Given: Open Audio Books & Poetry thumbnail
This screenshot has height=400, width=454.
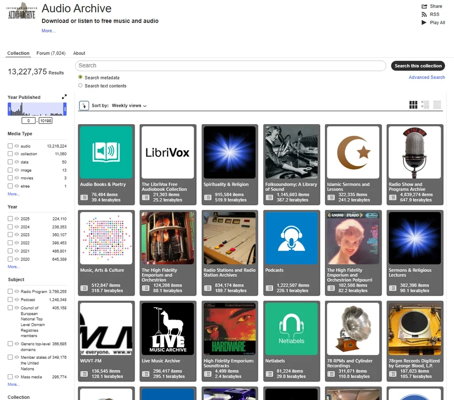Looking at the screenshot, I should (x=106, y=152).
